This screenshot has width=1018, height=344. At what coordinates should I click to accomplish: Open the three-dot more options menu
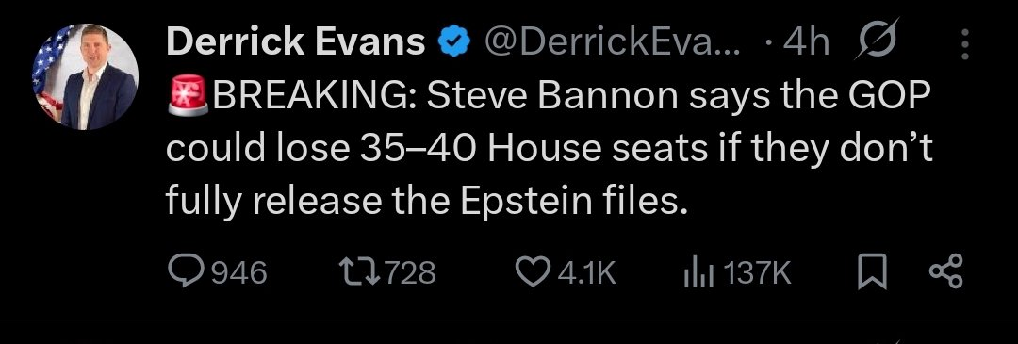(965, 43)
